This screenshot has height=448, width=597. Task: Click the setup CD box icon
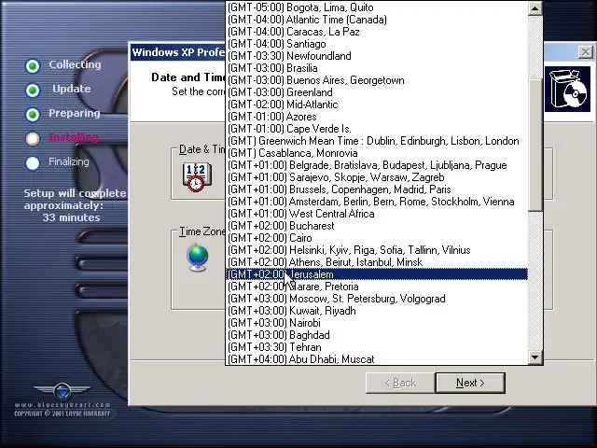pos(567,90)
